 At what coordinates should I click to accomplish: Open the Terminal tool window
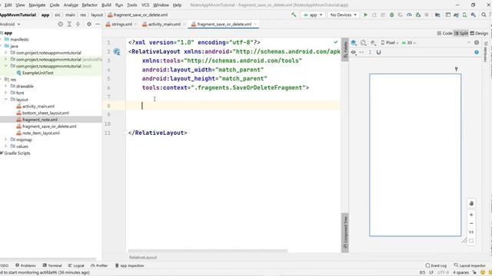(x=52, y=265)
